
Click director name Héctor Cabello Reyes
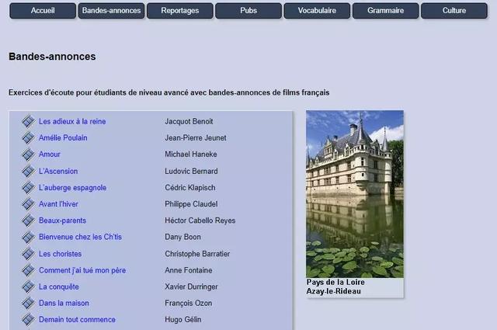pos(200,221)
